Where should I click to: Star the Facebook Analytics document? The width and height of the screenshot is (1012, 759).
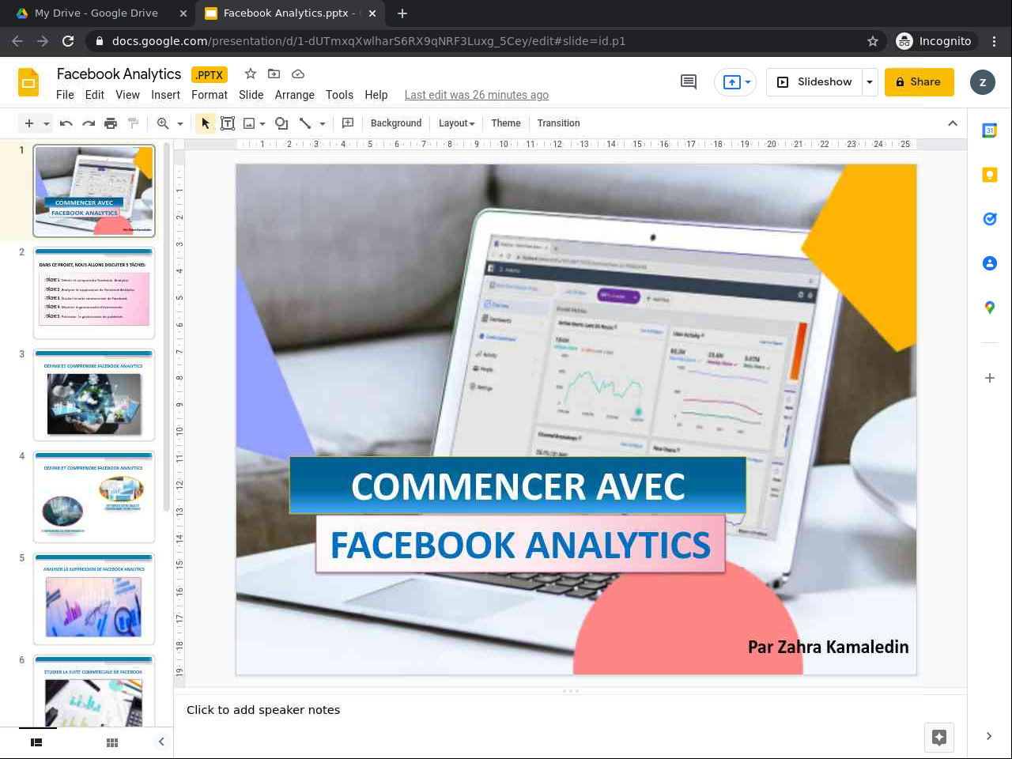click(251, 74)
